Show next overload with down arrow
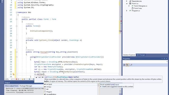The height and width of the screenshot is (95, 169). [x=43, y=77]
